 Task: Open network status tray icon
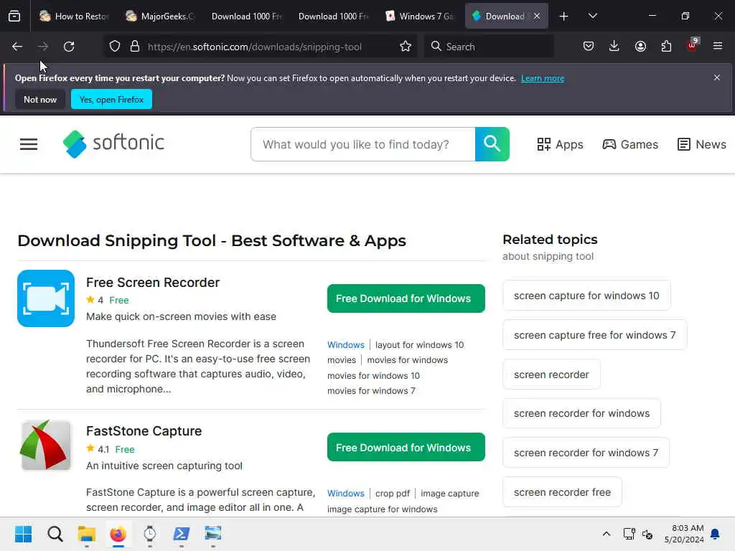pyautogui.click(x=629, y=534)
